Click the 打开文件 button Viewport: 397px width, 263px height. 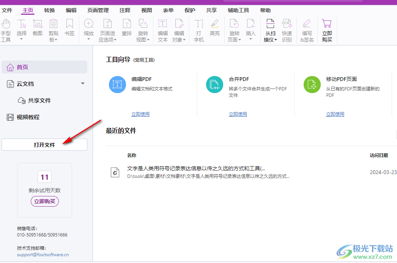(44, 145)
